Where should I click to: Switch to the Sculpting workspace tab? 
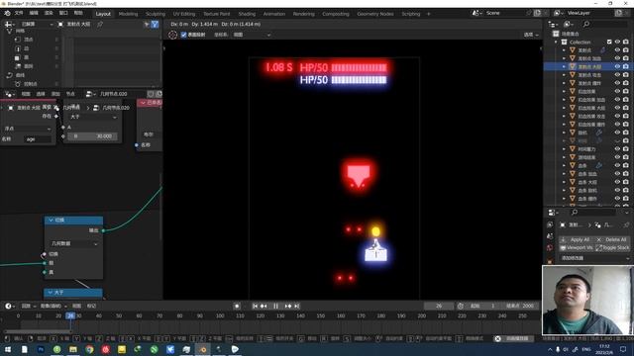156,14
